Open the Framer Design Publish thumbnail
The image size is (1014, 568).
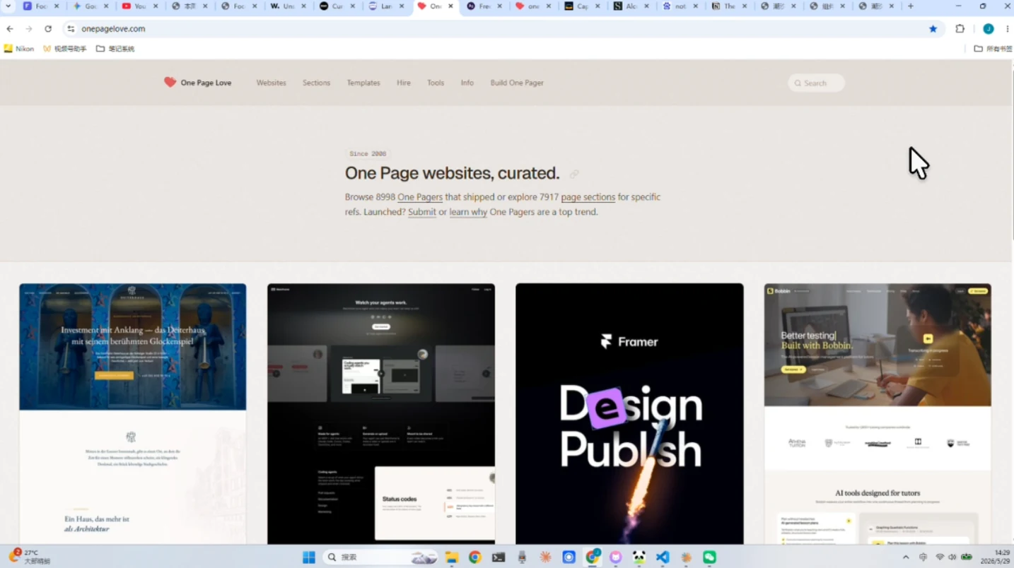tap(629, 414)
